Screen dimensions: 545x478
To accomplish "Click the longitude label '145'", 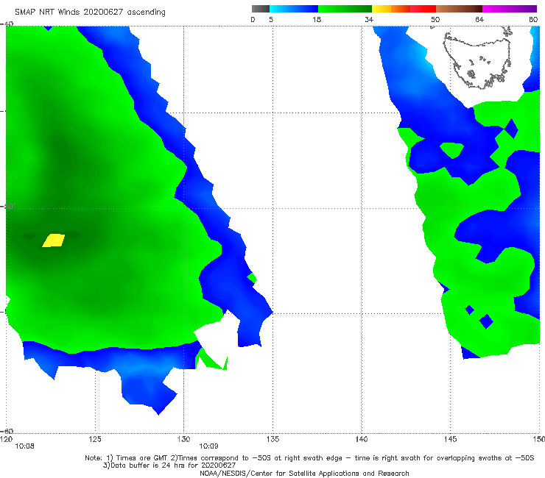I will pos(451,439).
